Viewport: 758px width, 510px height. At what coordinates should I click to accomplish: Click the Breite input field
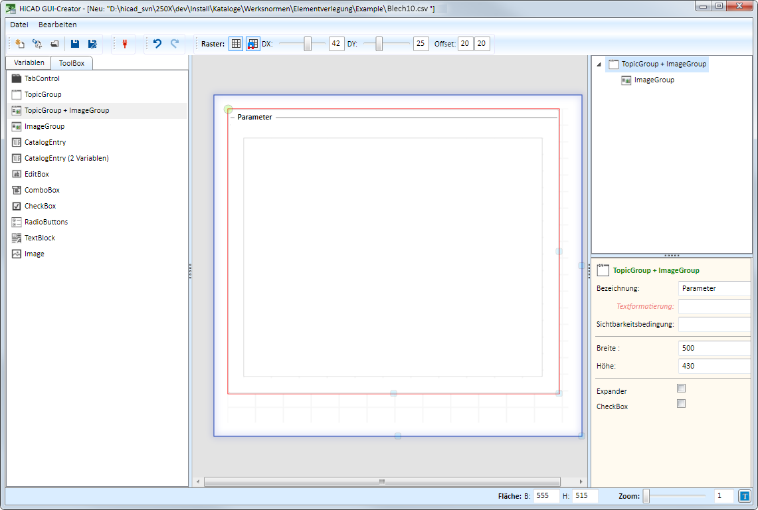tap(714, 348)
